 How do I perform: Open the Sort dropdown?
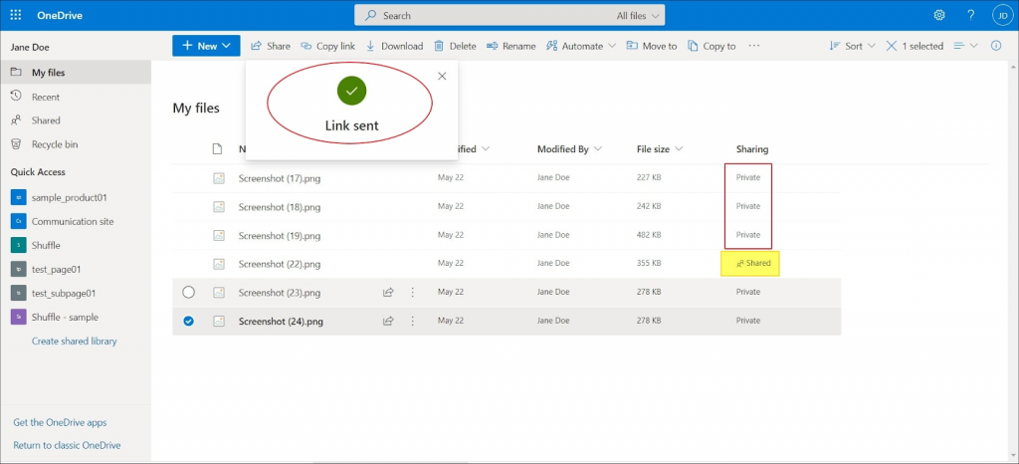pos(852,46)
